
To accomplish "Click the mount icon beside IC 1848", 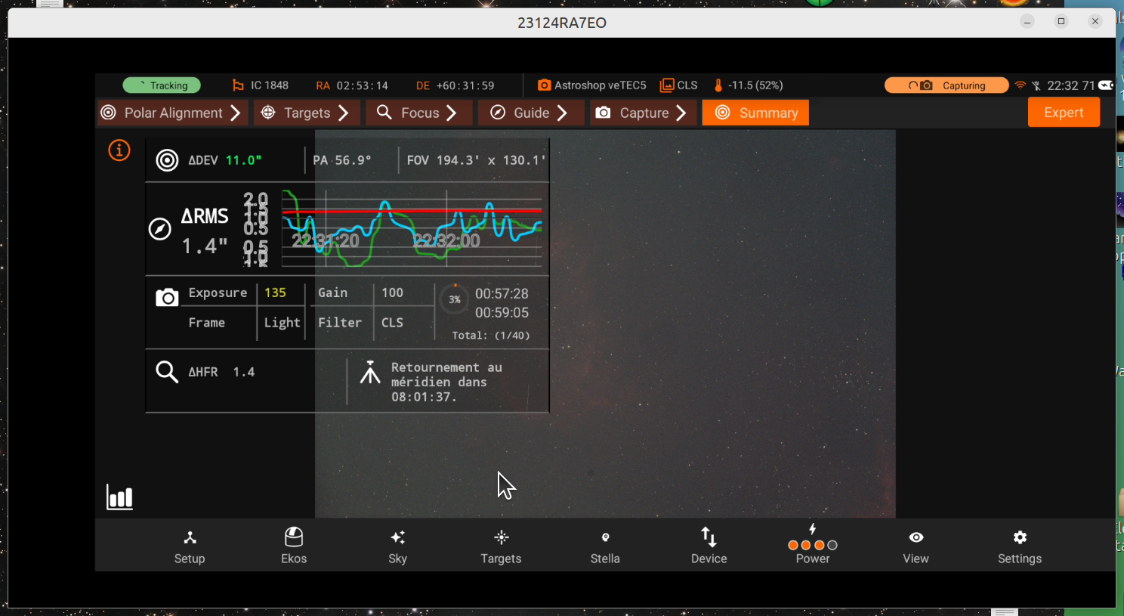I will pos(238,85).
